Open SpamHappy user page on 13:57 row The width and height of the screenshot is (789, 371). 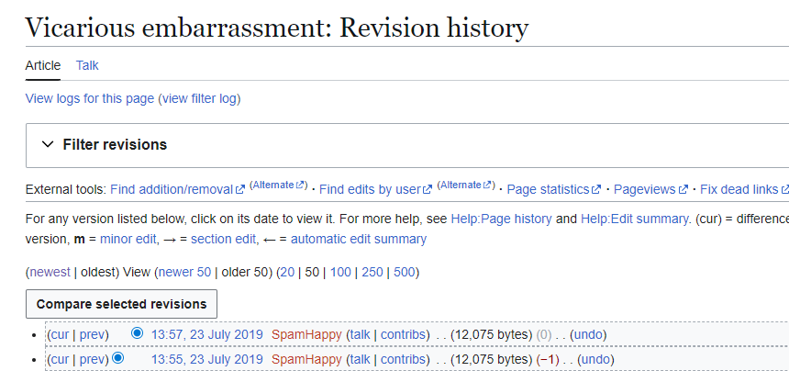coord(306,334)
